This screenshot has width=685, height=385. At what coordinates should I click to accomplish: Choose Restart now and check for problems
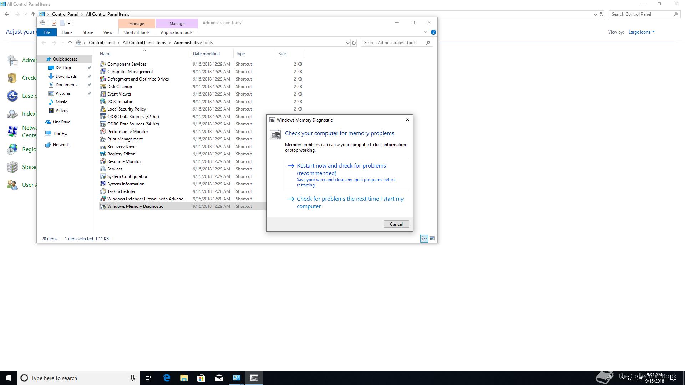[x=347, y=175]
